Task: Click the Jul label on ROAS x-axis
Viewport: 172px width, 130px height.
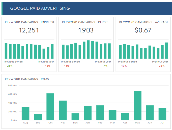Action: (162, 123)
